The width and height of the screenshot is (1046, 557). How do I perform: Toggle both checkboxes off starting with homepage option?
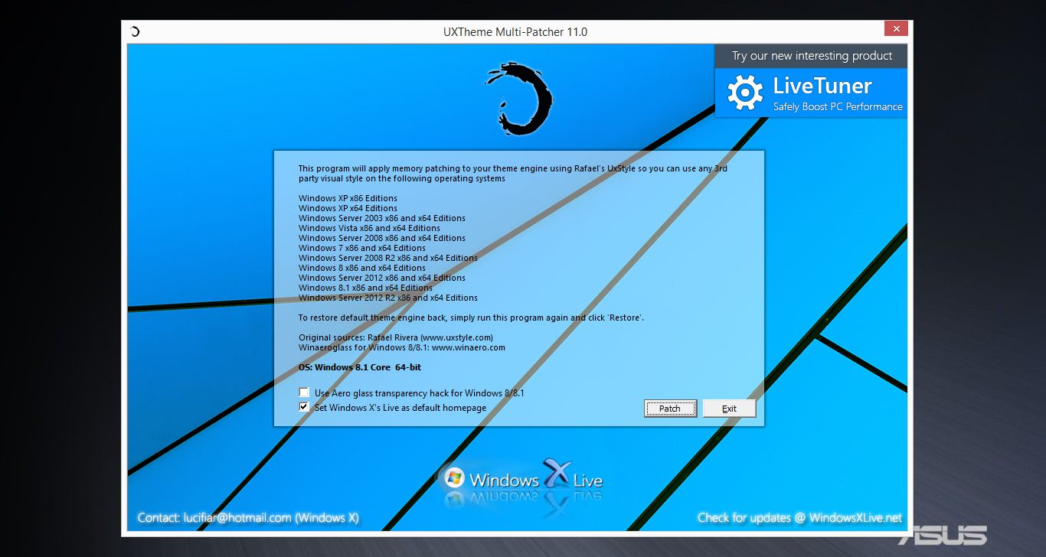(x=304, y=406)
